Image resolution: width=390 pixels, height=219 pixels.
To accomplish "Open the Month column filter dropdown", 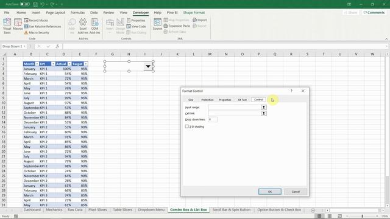I will click(x=37, y=64).
